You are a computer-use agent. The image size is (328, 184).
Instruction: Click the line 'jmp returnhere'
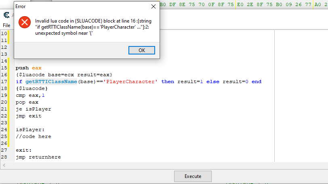click(x=38, y=157)
